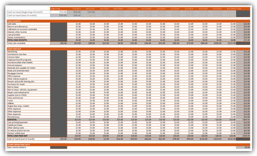Select the white $50.00 beginning cash input cell

pos(59,12)
